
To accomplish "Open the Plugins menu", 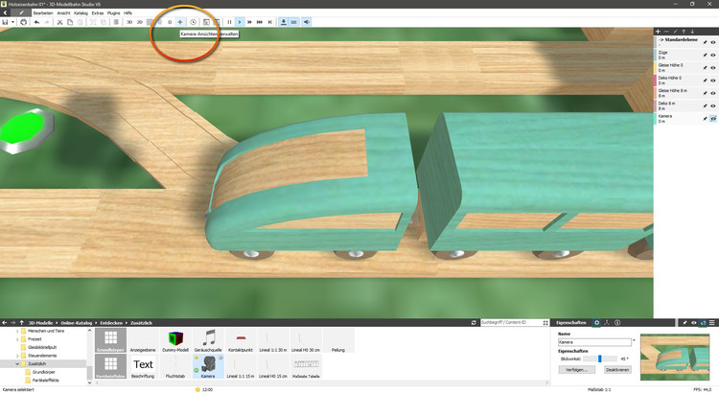I will (113, 12).
